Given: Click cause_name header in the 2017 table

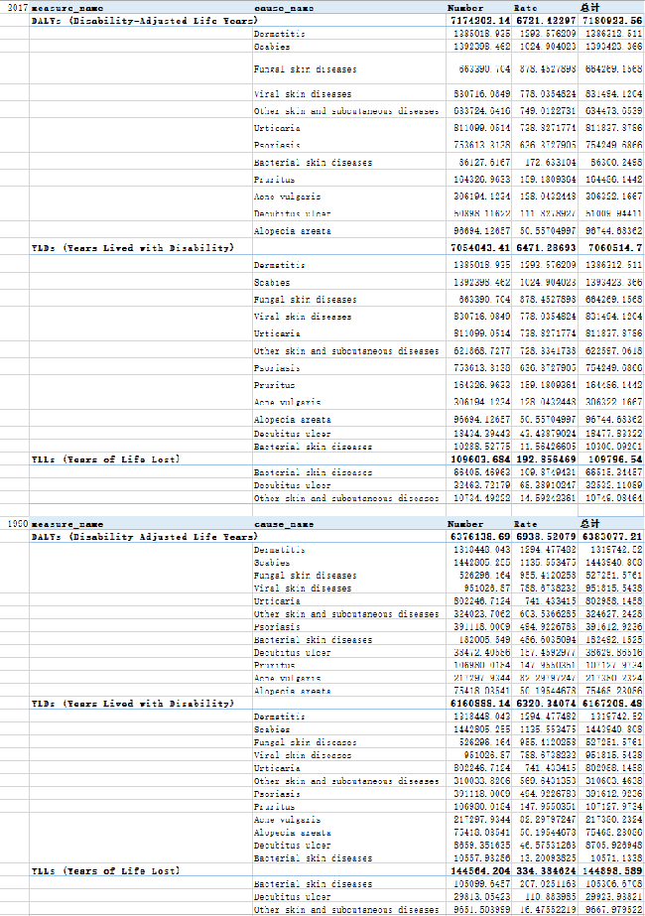Looking at the screenshot, I should pyautogui.click(x=284, y=8).
